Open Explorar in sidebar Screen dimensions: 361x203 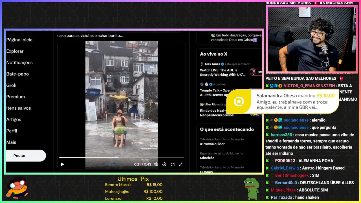click(x=15, y=51)
